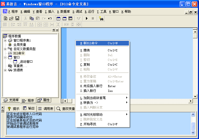The width and height of the screenshot is (199, 139).
Task: Toggle the third window layout toolbar icon
Action: [70, 19]
